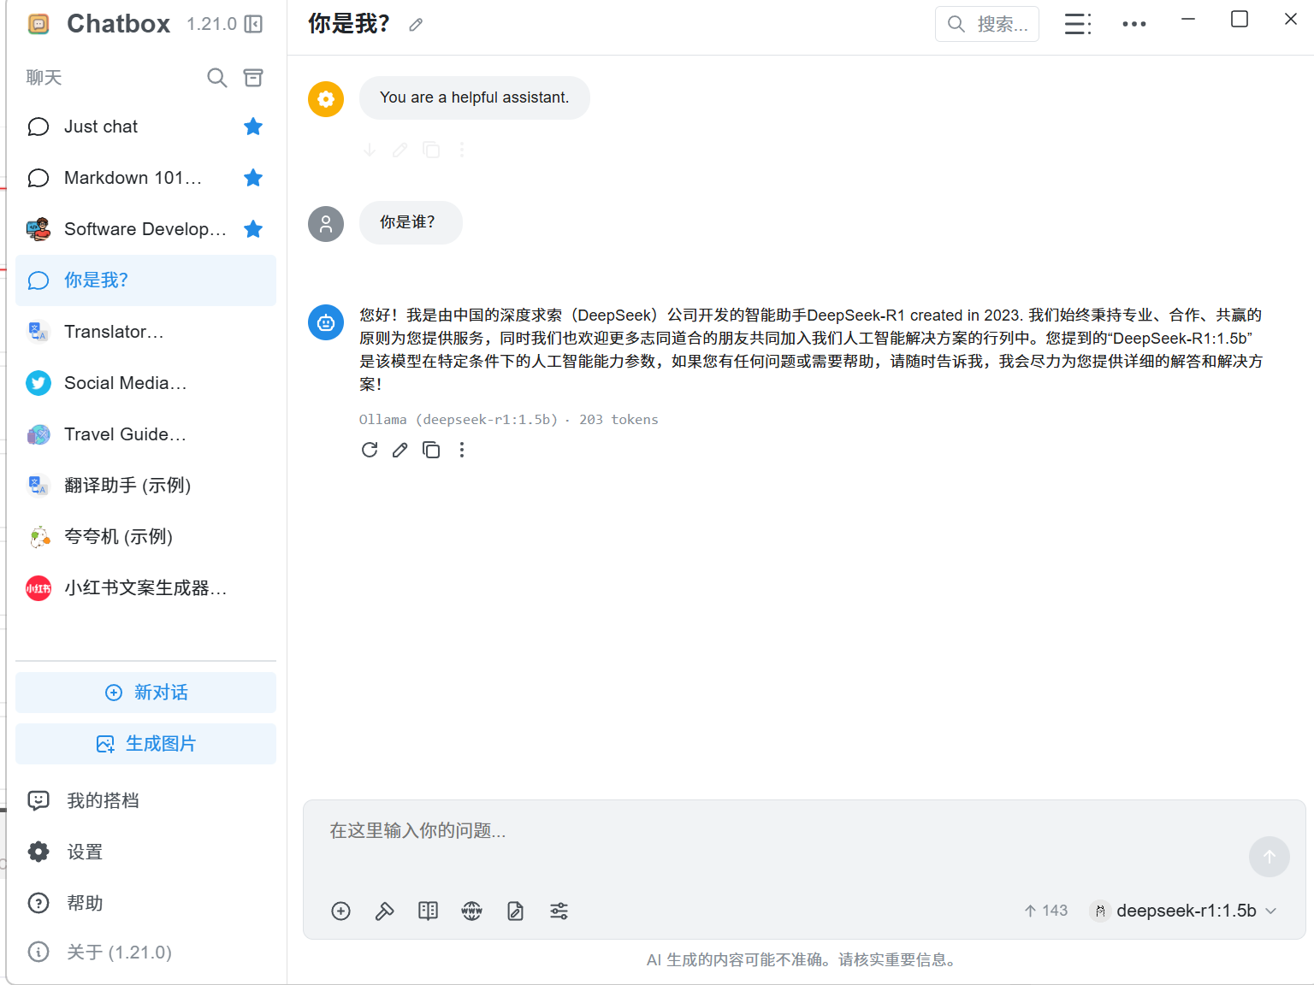This screenshot has width=1314, height=985.
Task: Copy the system prompt message
Action: point(431,150)
